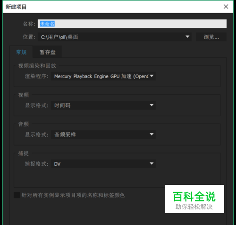Click the 百科全说 watermark logo
The height and width of the screenshot is (225, 236).
click(x=194, y=199)
